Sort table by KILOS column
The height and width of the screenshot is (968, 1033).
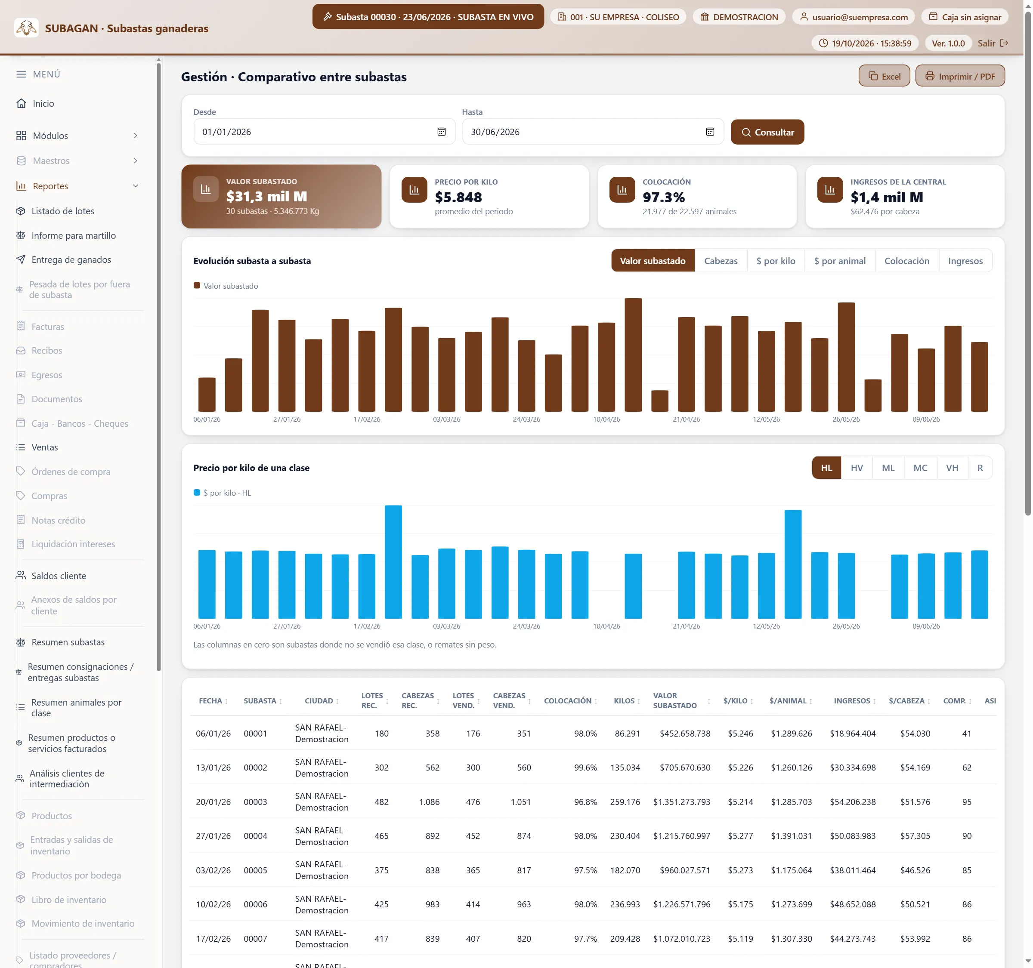(x=627, y=700)
